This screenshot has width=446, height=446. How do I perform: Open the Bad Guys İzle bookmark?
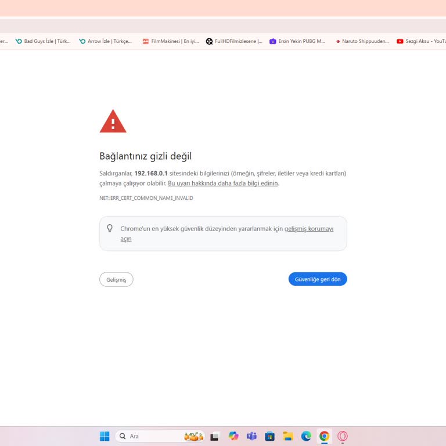point(43,41)
